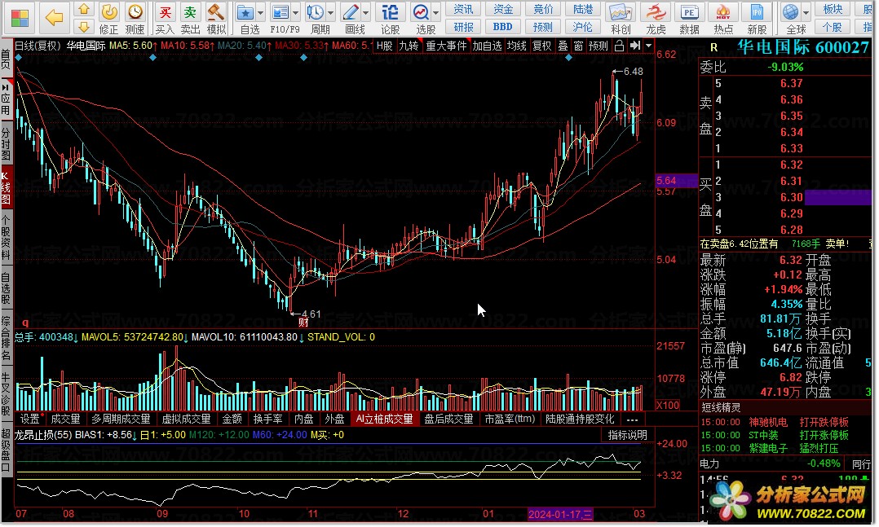Toggle 复权 price adjustment
Image resolution: width=879 pixels, height=527 pixels.
click(x=541, y=46)
